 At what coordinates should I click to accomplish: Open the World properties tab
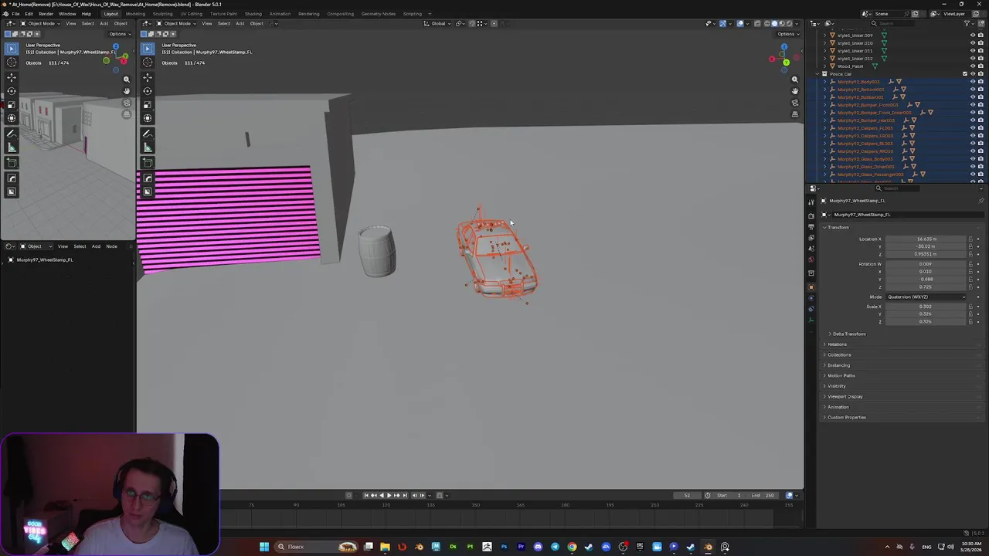coord(811,259)
